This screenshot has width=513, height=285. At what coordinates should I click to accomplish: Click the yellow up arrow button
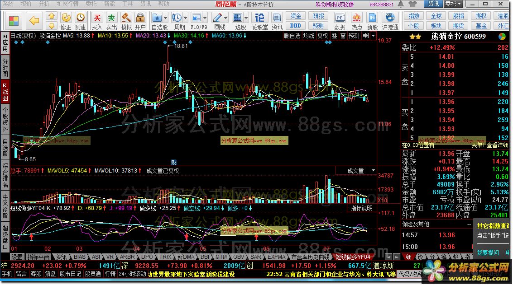coord(51,16)
